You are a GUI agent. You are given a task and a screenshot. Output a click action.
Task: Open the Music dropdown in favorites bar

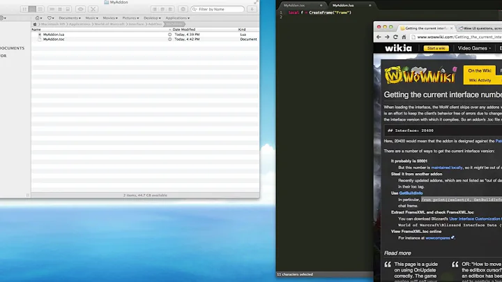click(91, 18)
